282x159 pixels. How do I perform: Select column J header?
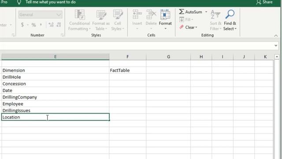tap(244, 57)
